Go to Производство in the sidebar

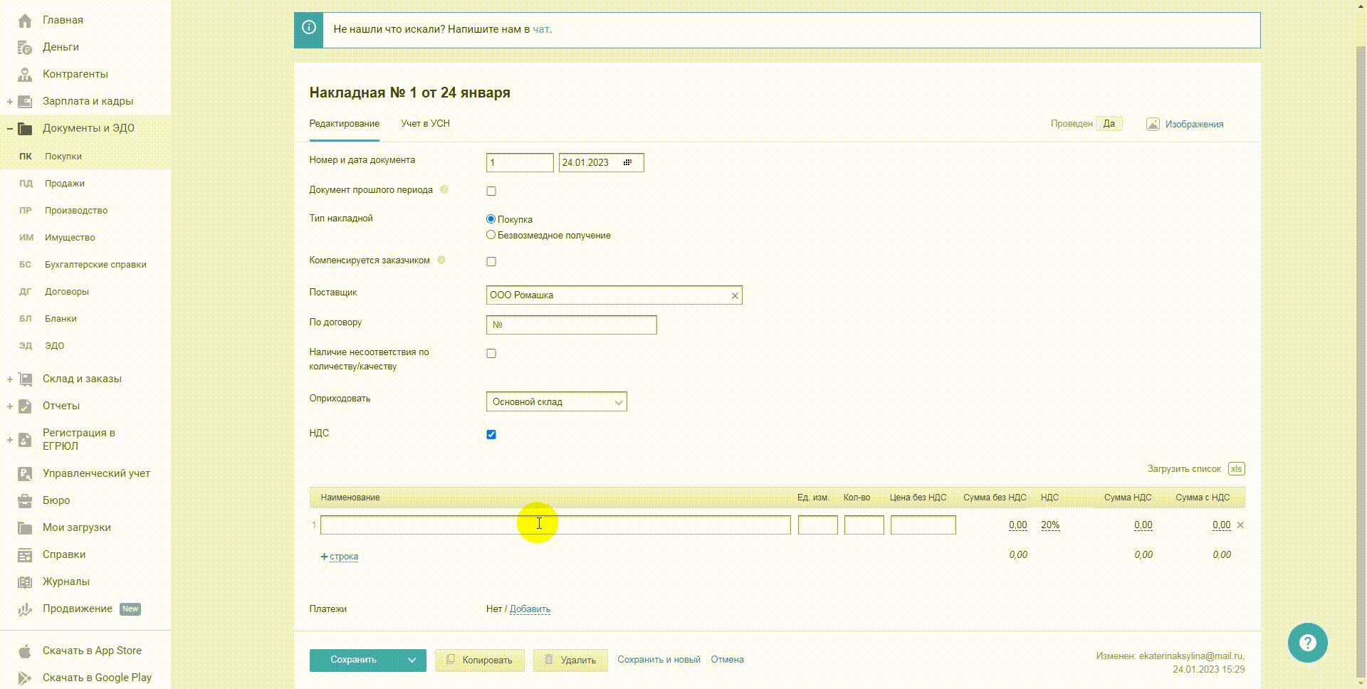(x=76, y=211)
